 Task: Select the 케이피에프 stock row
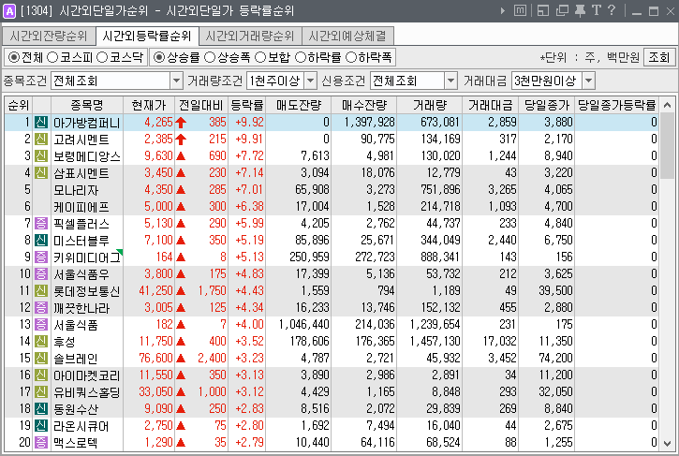[332, 207]
